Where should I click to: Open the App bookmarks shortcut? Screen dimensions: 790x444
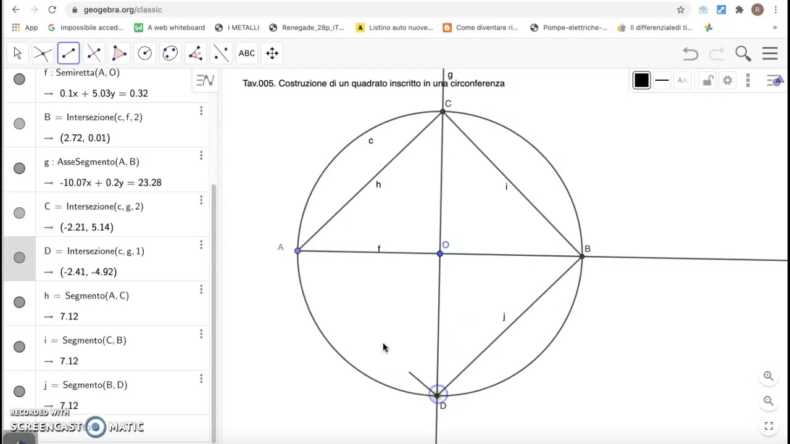click(25, 27)
